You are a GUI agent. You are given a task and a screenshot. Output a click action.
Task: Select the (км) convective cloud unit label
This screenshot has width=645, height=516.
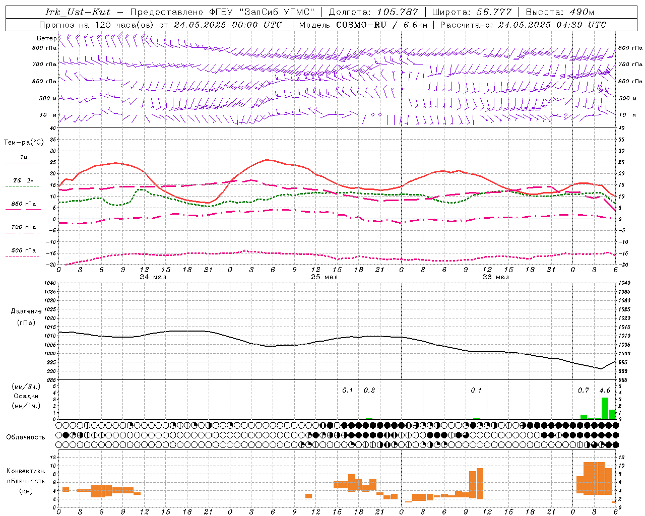pyautogui.click(x=26, y=491)
